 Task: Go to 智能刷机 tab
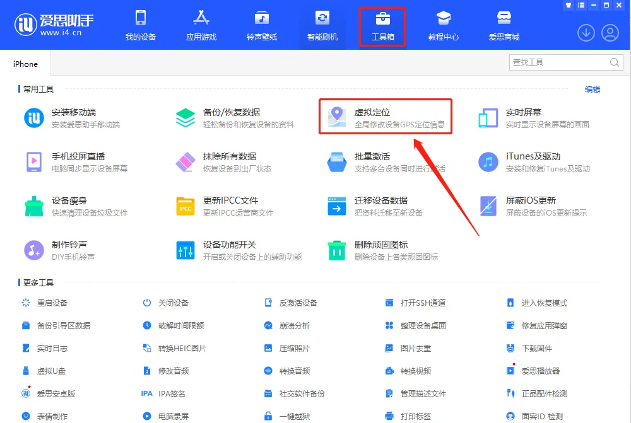click(322, 25)
